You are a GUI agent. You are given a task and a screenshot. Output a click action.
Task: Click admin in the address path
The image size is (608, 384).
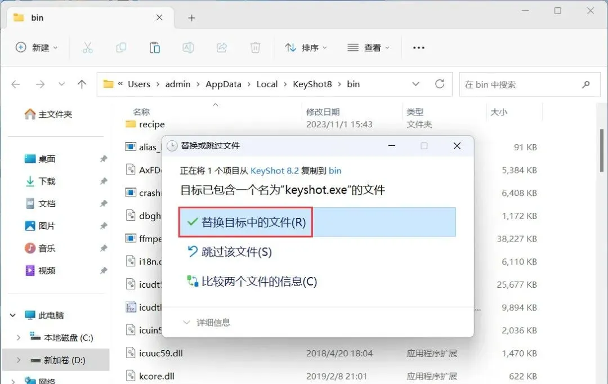[178, 84]
